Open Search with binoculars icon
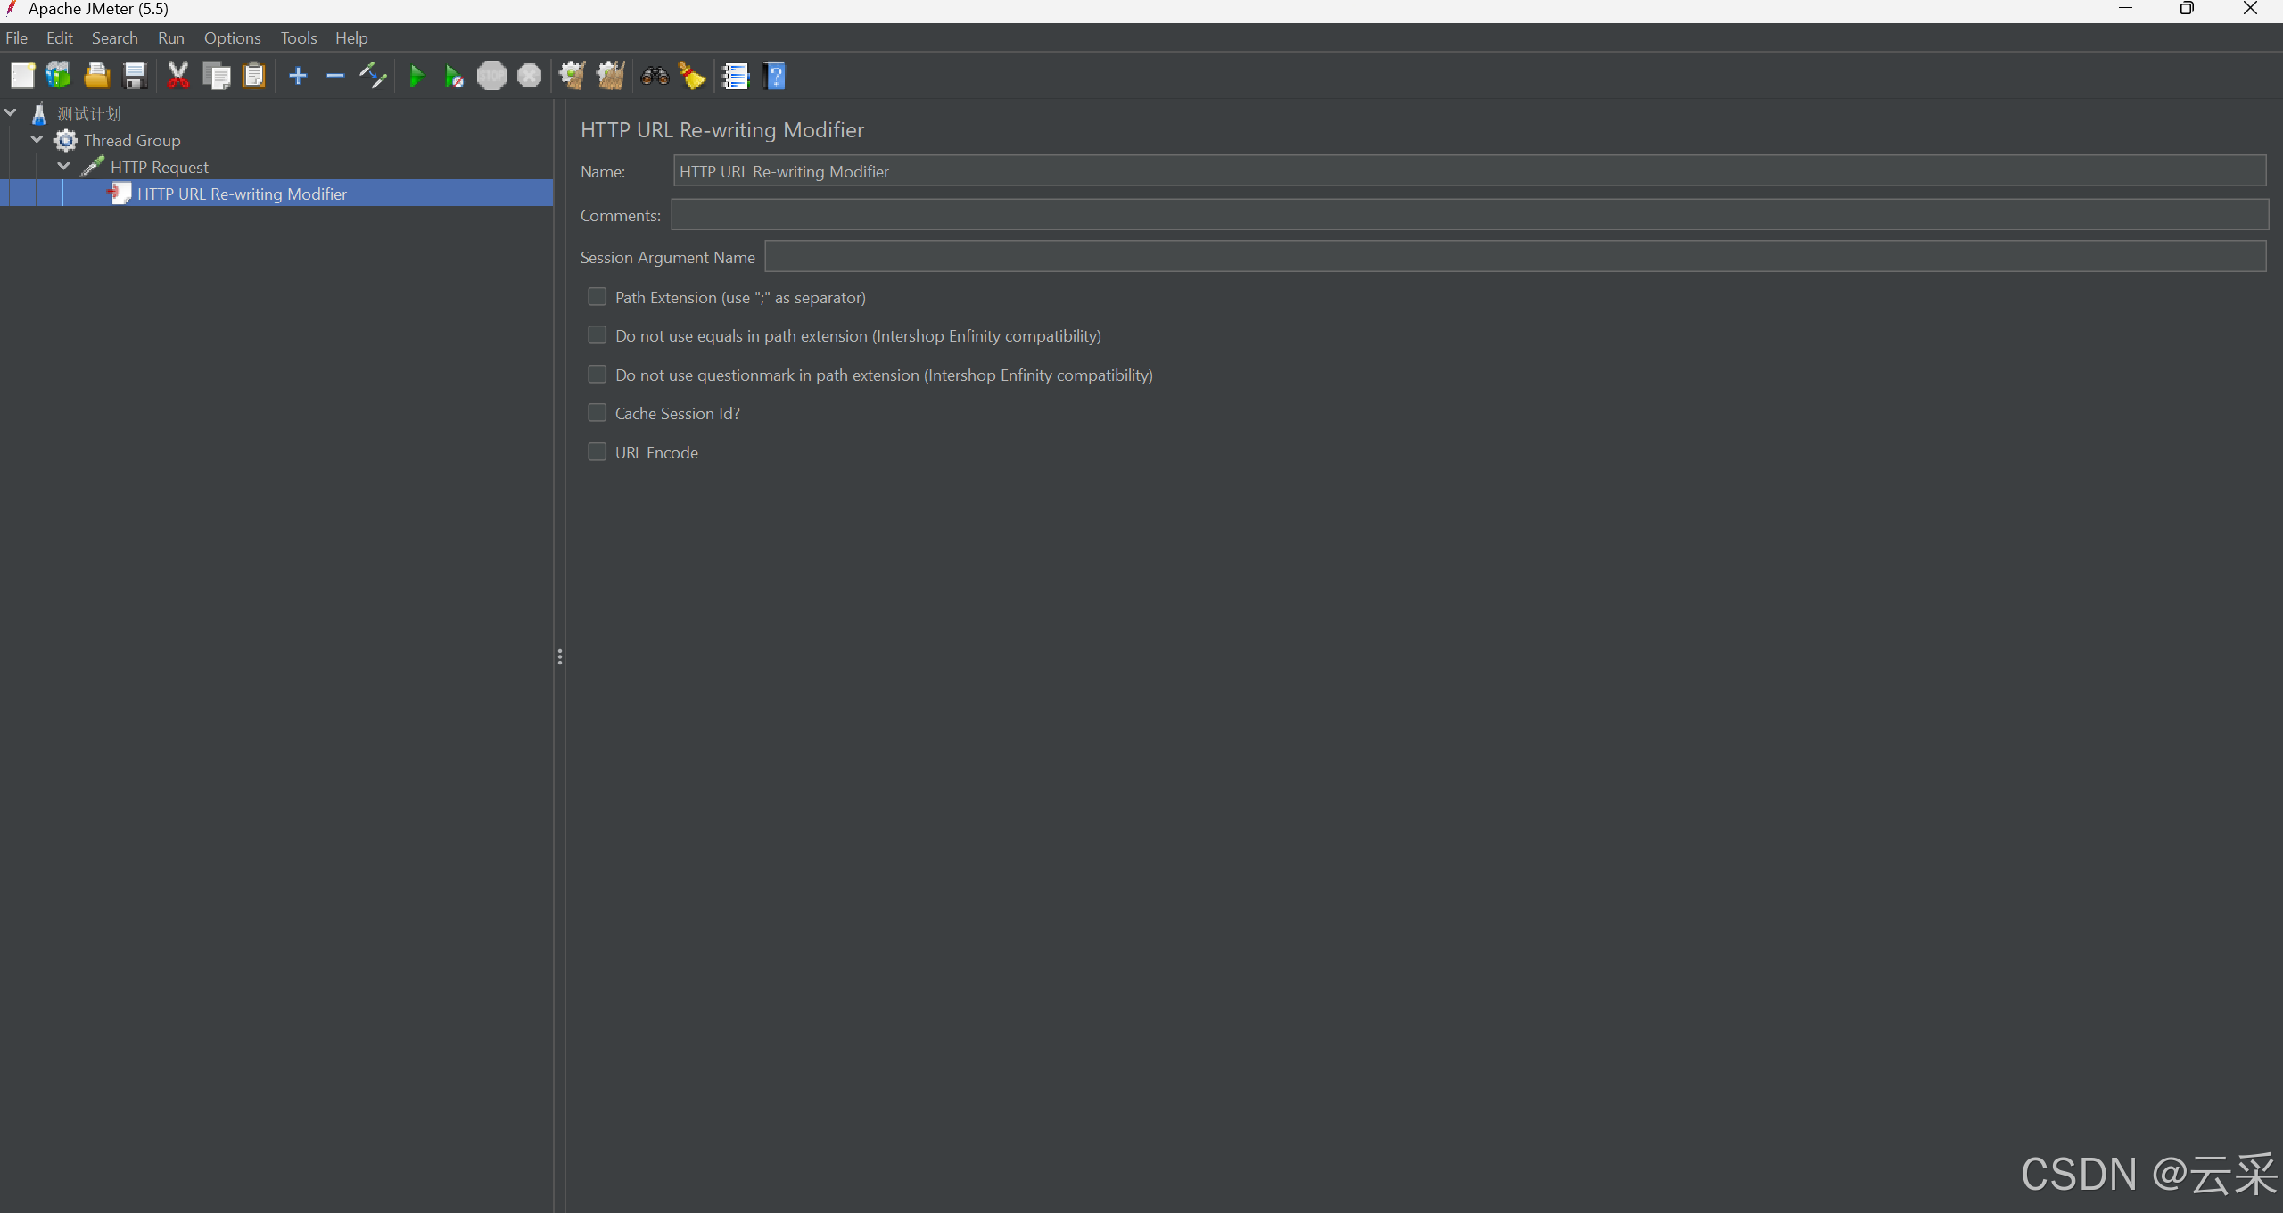Screen dimensions: 2283x1213 655,76
